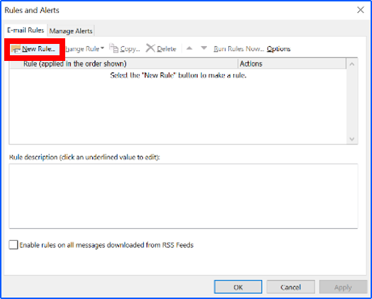Click the Copy documents icon
The image size is (372, 299).
[x=114, y=48]
